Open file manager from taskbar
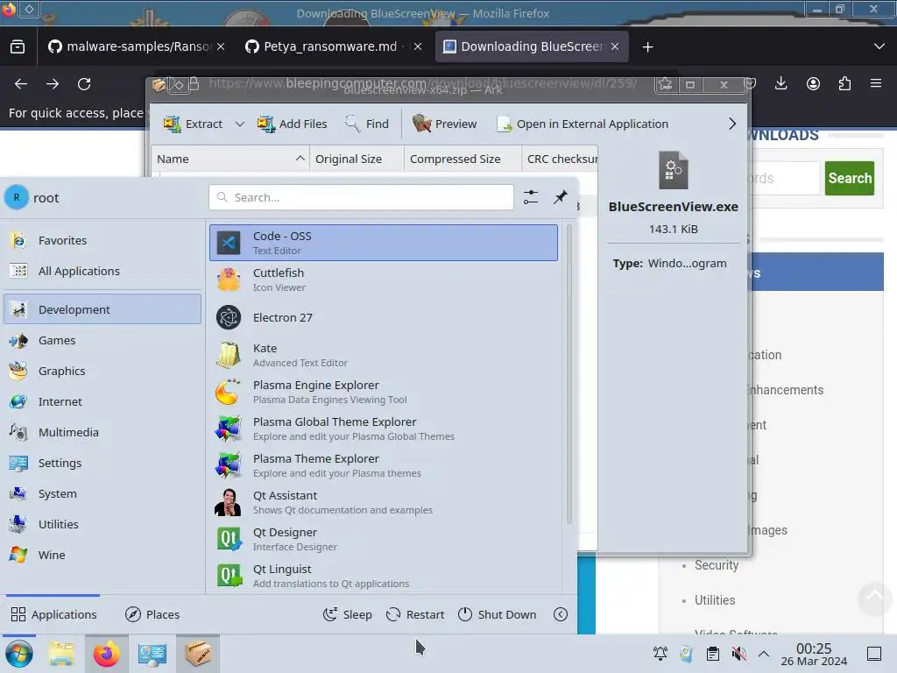897x673 pixels. pos(61,654)
